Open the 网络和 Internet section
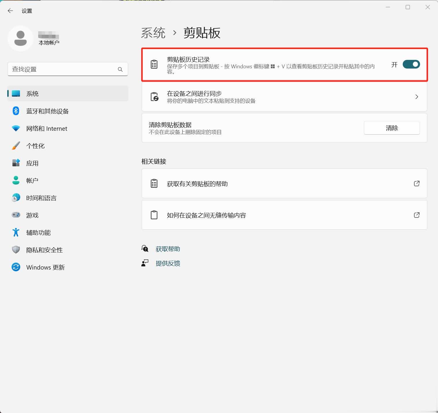438x413 pixels. [47, 129]
